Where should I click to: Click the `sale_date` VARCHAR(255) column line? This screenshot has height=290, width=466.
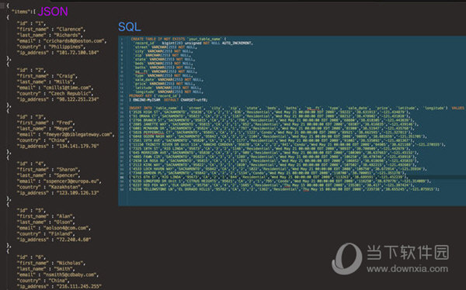169,80
